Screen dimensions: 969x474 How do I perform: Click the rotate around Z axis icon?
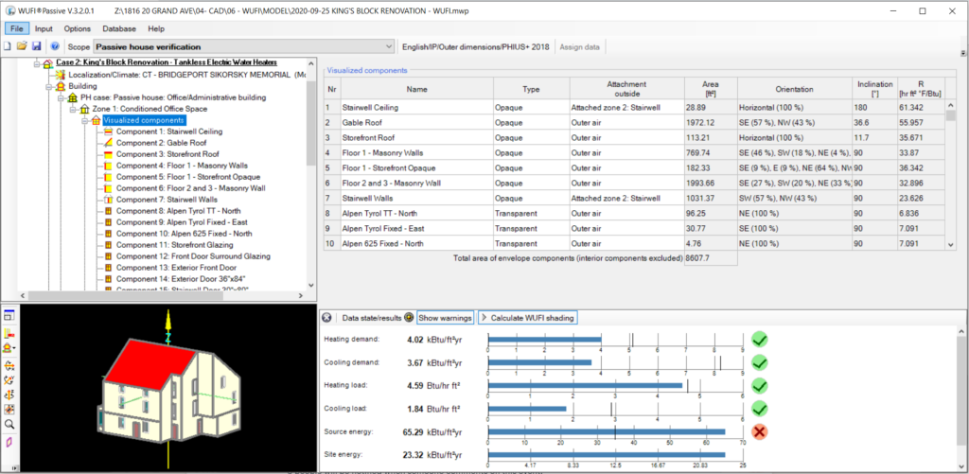tap(9, 395)
